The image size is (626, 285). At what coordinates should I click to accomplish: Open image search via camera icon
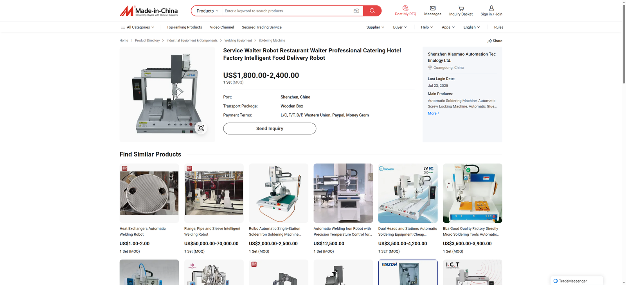tap(356, 11)
